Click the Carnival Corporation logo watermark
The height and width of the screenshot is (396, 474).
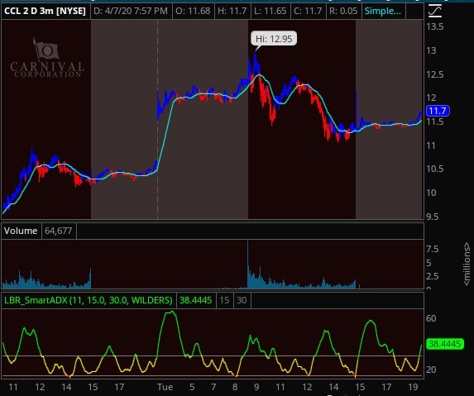click(47, 58)
